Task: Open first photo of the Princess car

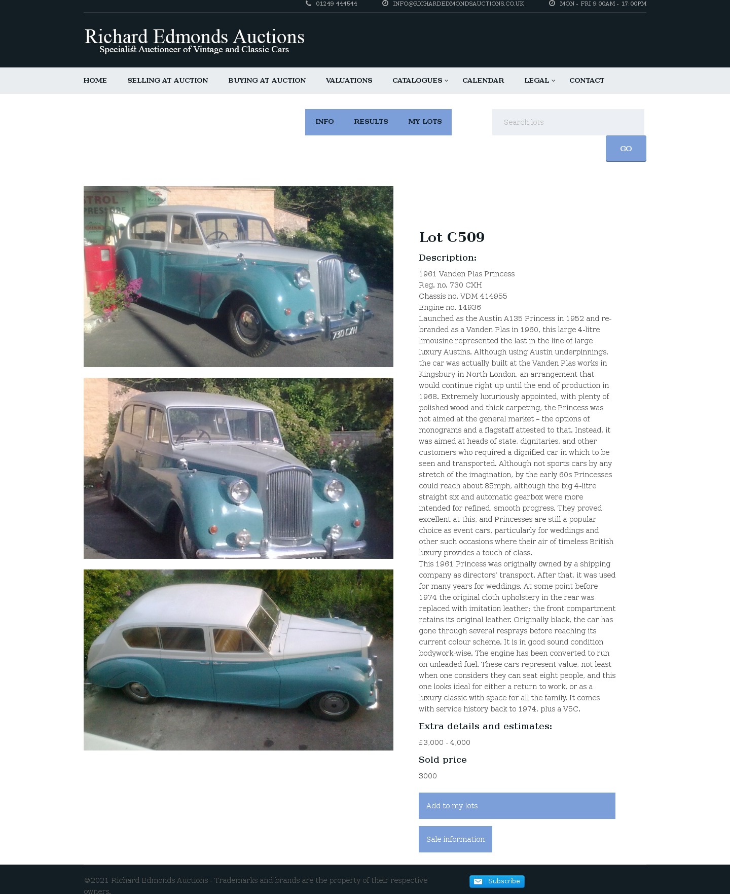Action: pyautogui.click(x=238, y=276)
